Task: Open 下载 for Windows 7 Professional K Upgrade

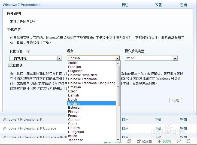Action: coord(158,128)
